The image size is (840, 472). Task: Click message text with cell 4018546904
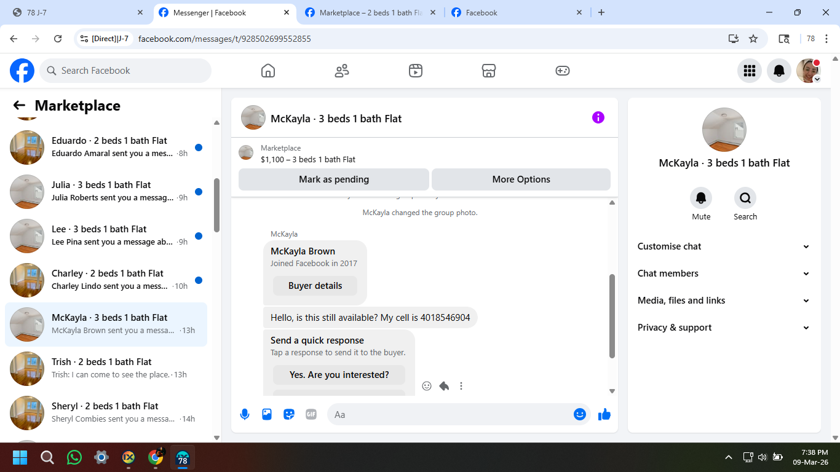[370, 318]
